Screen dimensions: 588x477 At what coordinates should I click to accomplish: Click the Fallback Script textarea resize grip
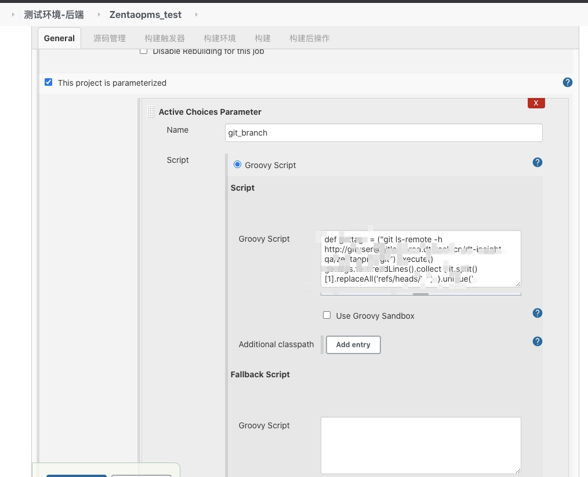coord(518,471)
